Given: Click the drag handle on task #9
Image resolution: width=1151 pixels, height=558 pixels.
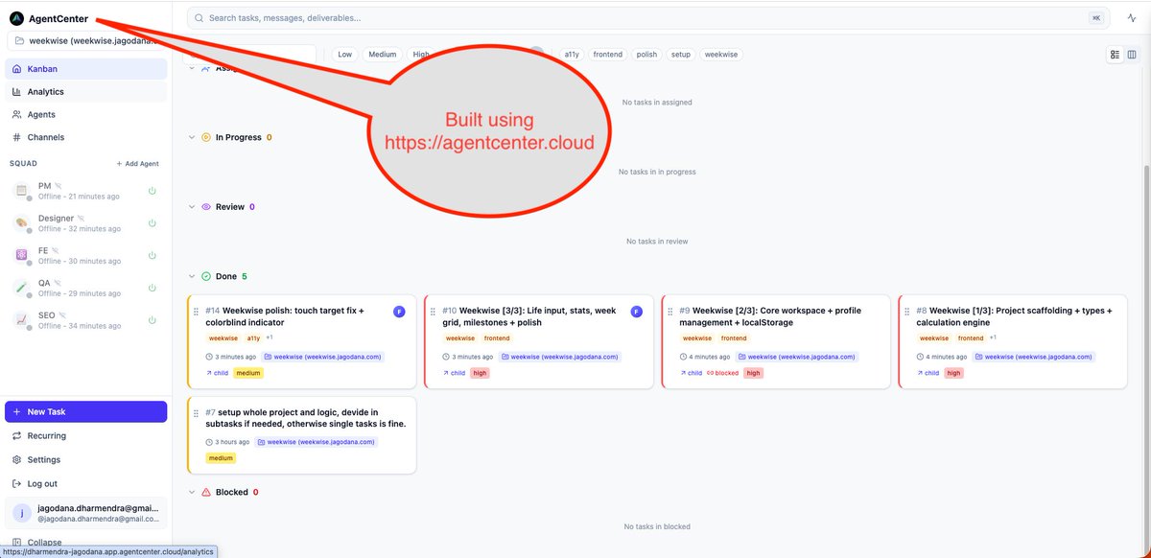Looking at the screenshot, I should click(x=669, y=311).
